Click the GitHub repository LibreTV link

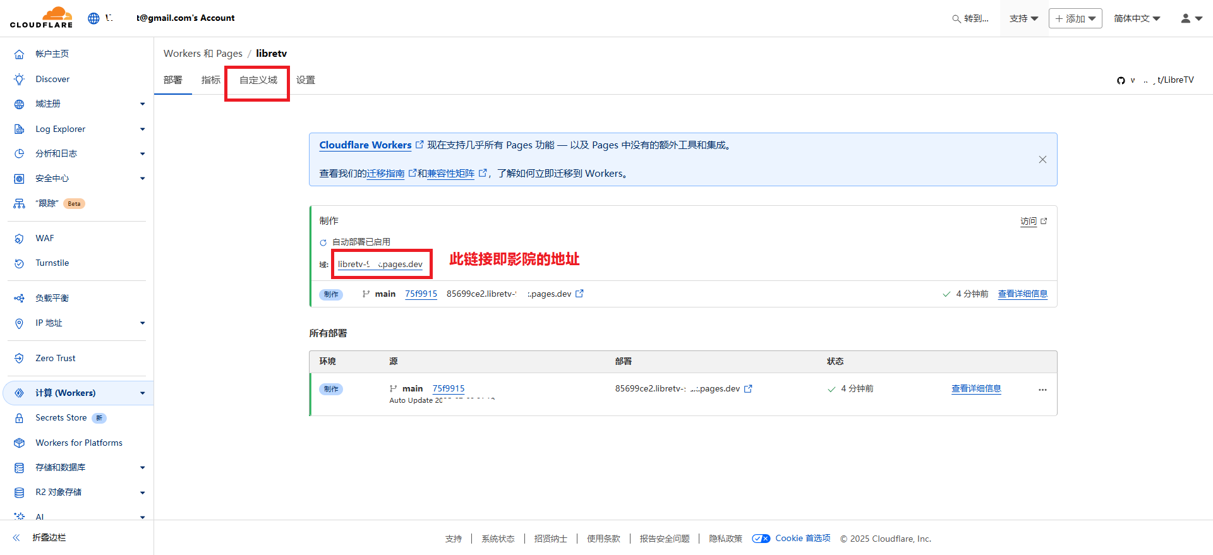click(x=1155, y=80)
